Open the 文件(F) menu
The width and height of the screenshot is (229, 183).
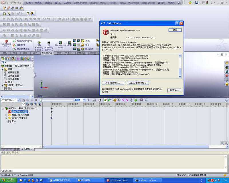29,3
